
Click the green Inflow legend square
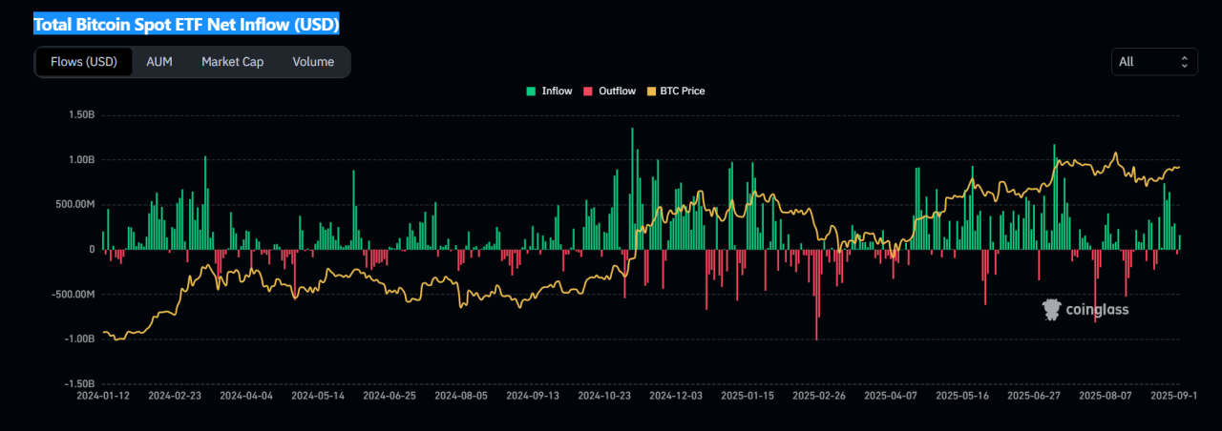tap(531, 92)
